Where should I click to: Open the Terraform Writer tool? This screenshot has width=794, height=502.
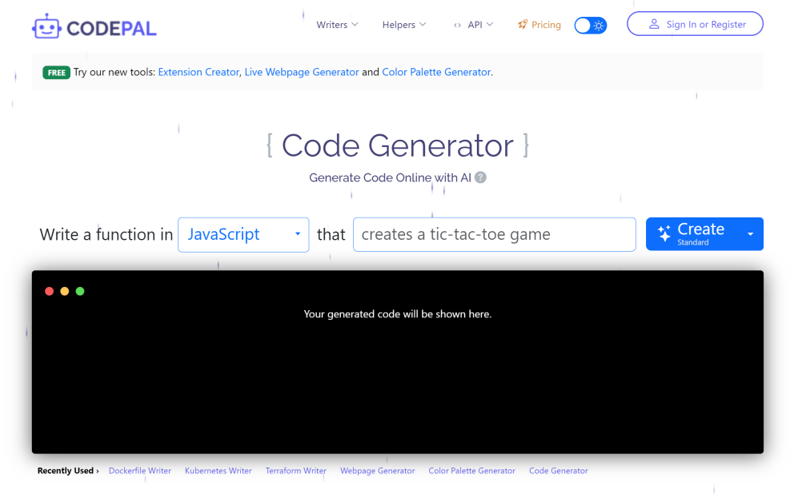click(295, 471)
